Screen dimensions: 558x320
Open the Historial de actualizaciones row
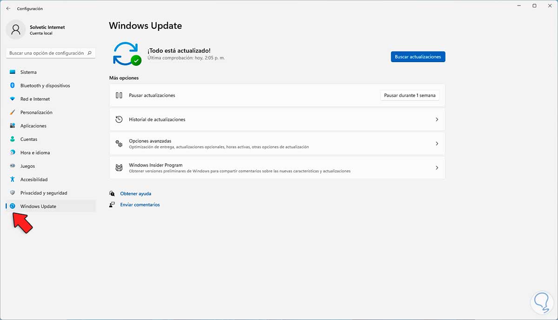pyautogui.click(x=277, y=120)
